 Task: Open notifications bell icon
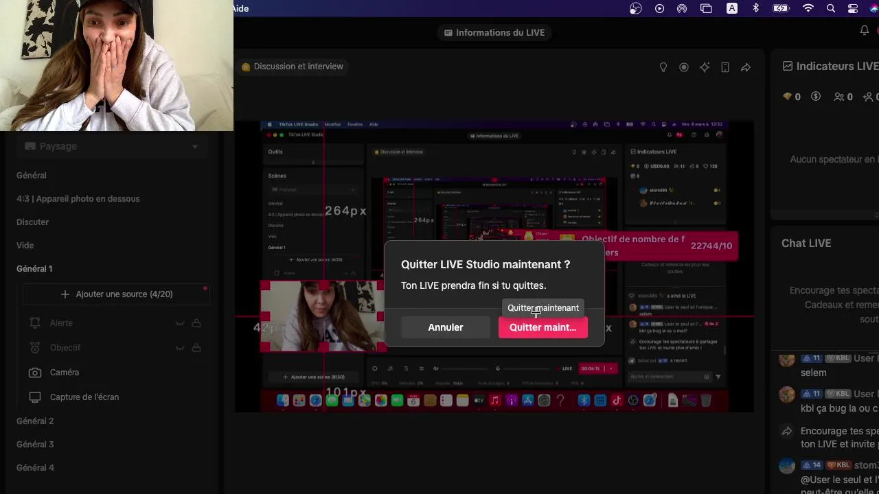tap(865, 30)
